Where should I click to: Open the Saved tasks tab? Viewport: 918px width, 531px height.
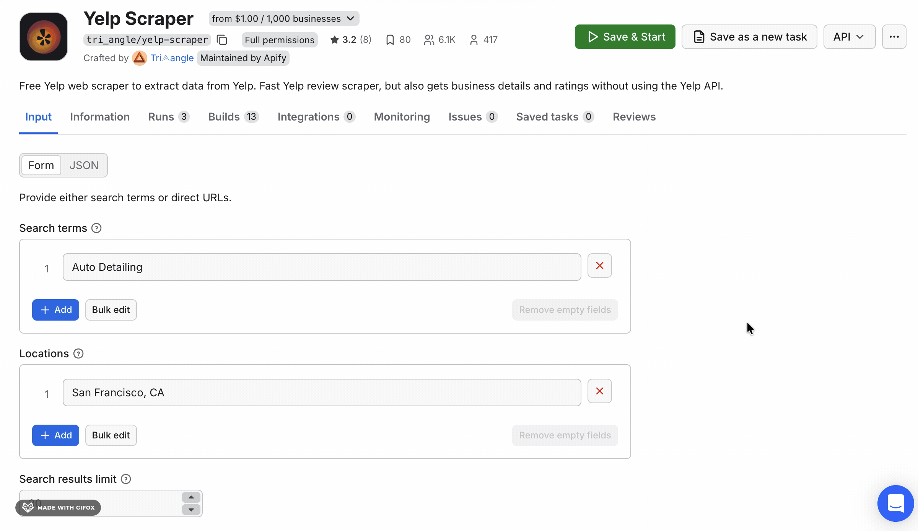555,117
